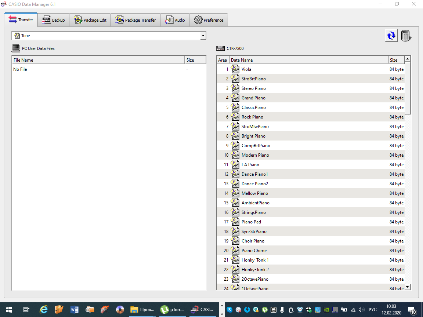Click the Size column header in PC files

pyautogui.click(x=195, y=60)
